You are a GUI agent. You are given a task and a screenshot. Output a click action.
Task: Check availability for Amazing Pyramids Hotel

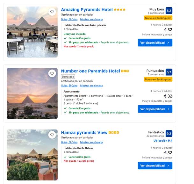(x=155, y=43)
